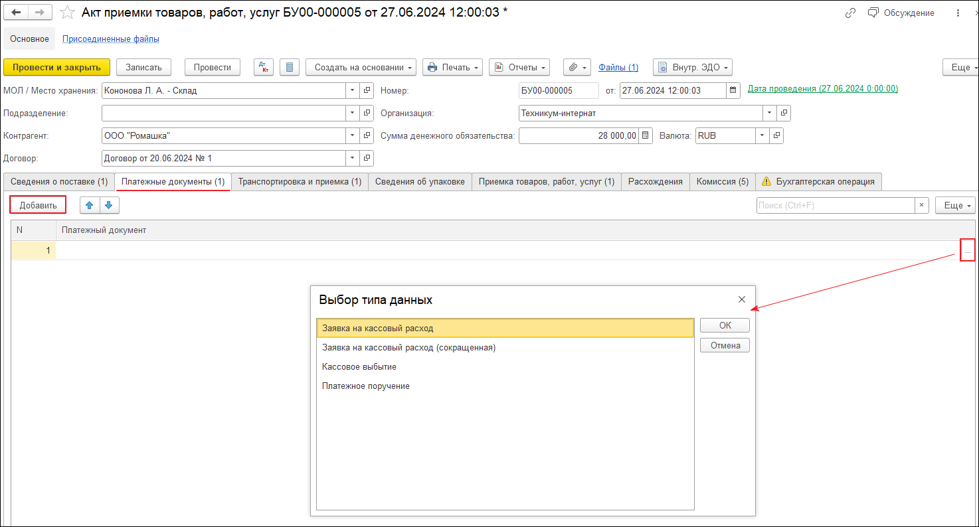Select Кассовое выбытие in the list
The image size is (979, 527).
click(505, 366)
